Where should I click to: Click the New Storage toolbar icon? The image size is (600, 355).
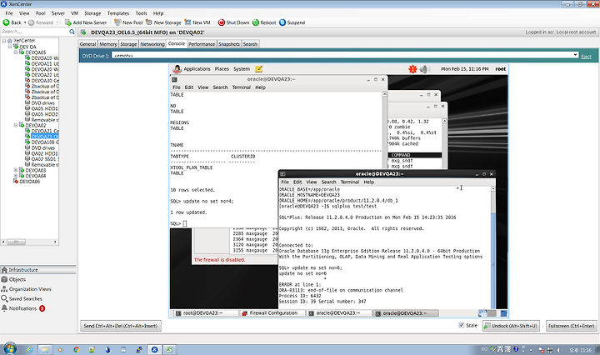149,22
